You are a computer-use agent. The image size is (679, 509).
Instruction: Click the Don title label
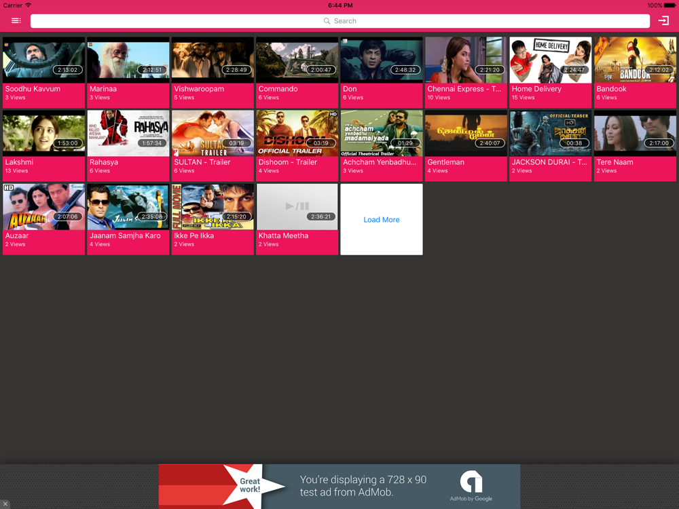click(x=350, y=89)
